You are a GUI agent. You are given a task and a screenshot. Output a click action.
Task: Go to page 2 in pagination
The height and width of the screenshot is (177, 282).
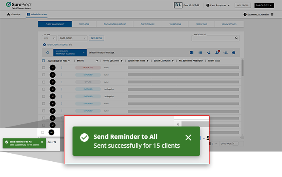click(212, 144)
